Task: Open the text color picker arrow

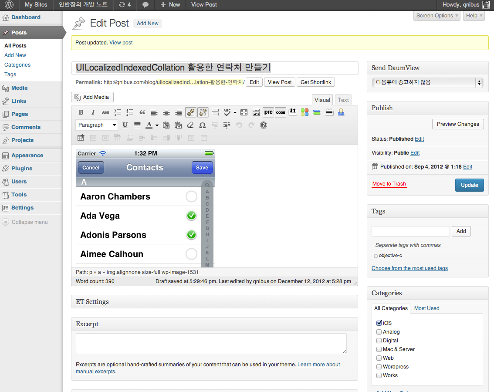Action: click(x=157, y=125)
